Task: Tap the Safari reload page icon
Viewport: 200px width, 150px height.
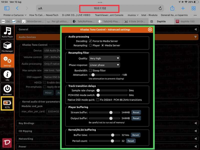Action: click(x=160, y=8)
